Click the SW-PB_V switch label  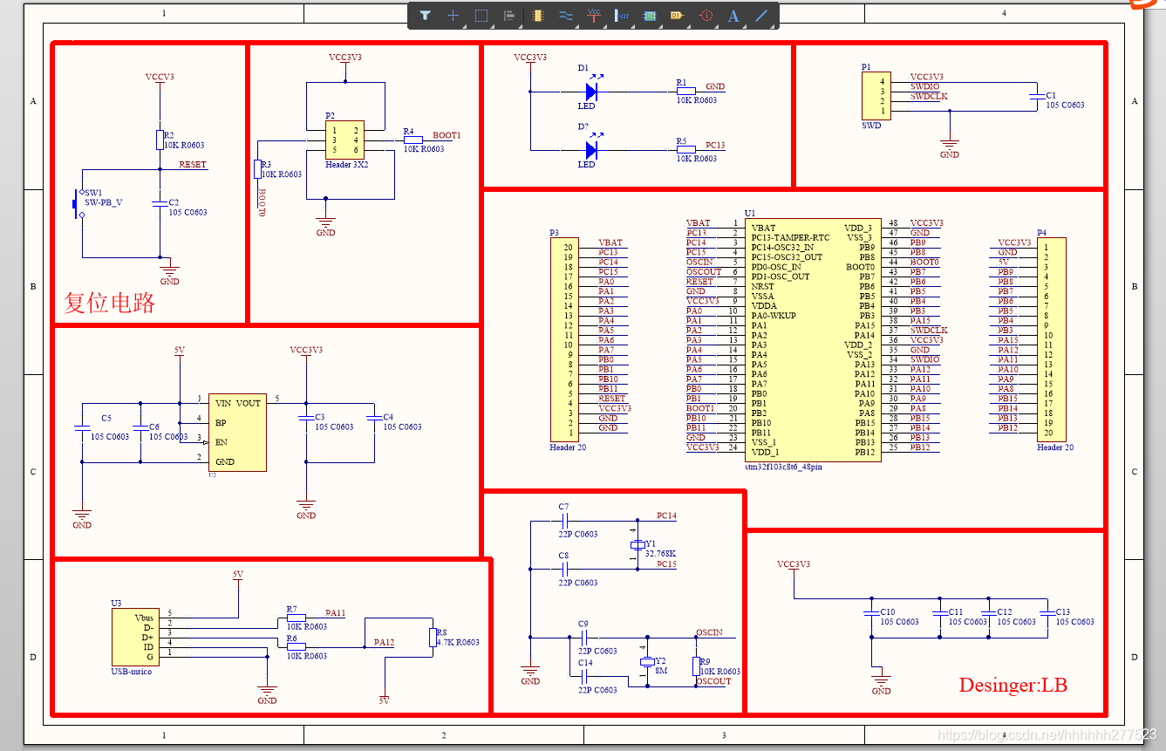click(x=104, y=202)
